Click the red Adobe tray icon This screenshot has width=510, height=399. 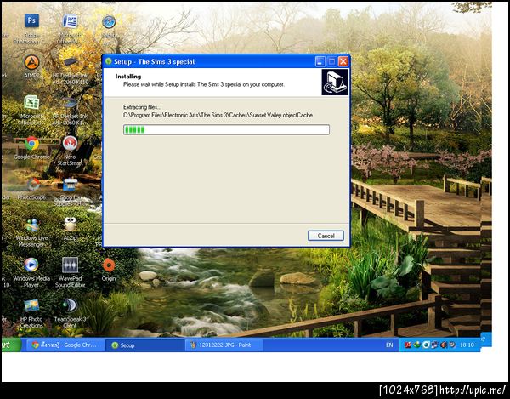407,345
